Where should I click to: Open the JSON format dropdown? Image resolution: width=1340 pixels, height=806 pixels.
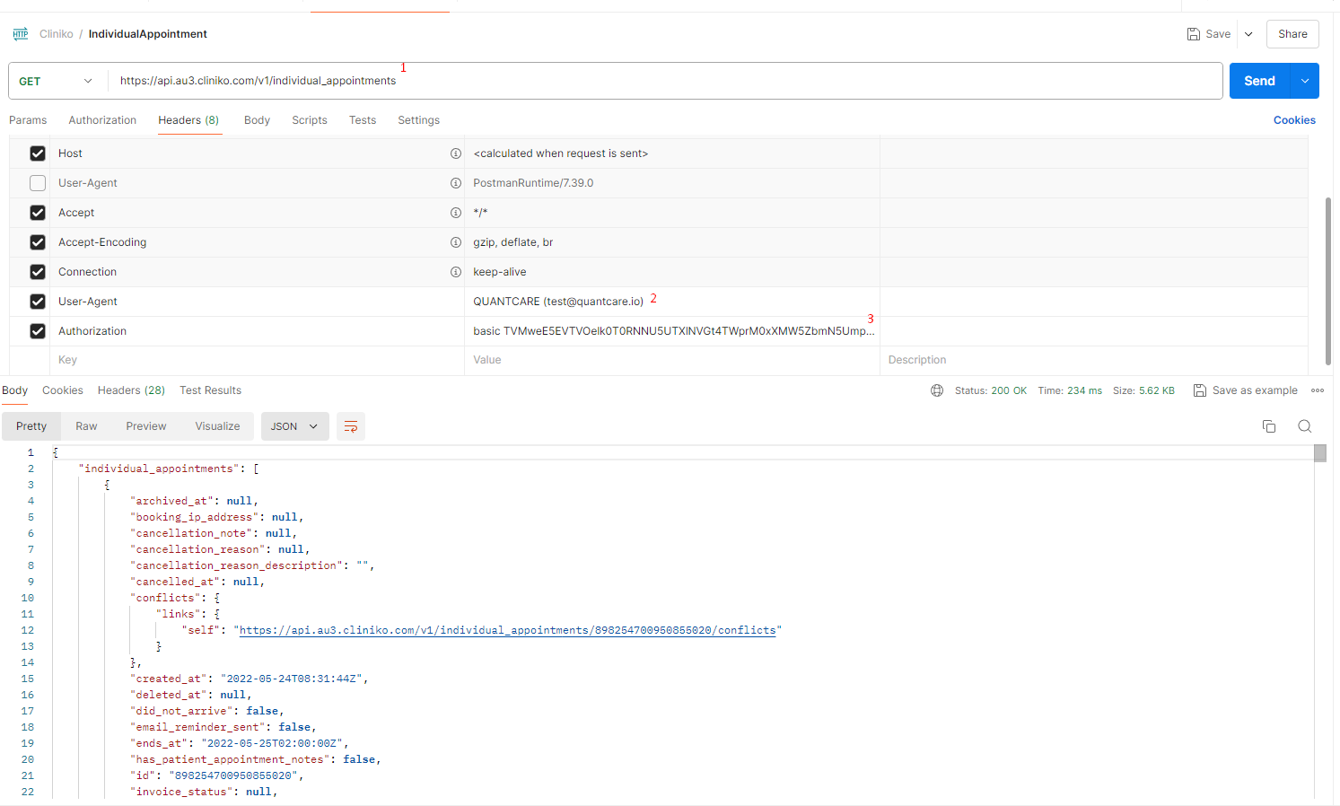pyautogui.click(x=295, y=426)
